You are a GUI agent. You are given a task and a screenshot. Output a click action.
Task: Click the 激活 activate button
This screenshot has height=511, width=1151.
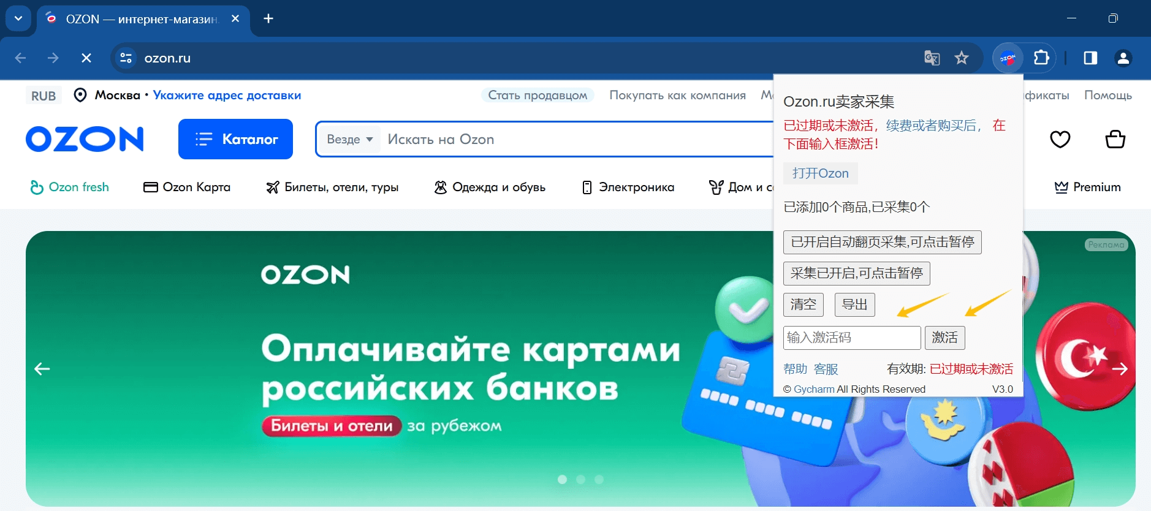pyautogui.click(x=945, y=338)
